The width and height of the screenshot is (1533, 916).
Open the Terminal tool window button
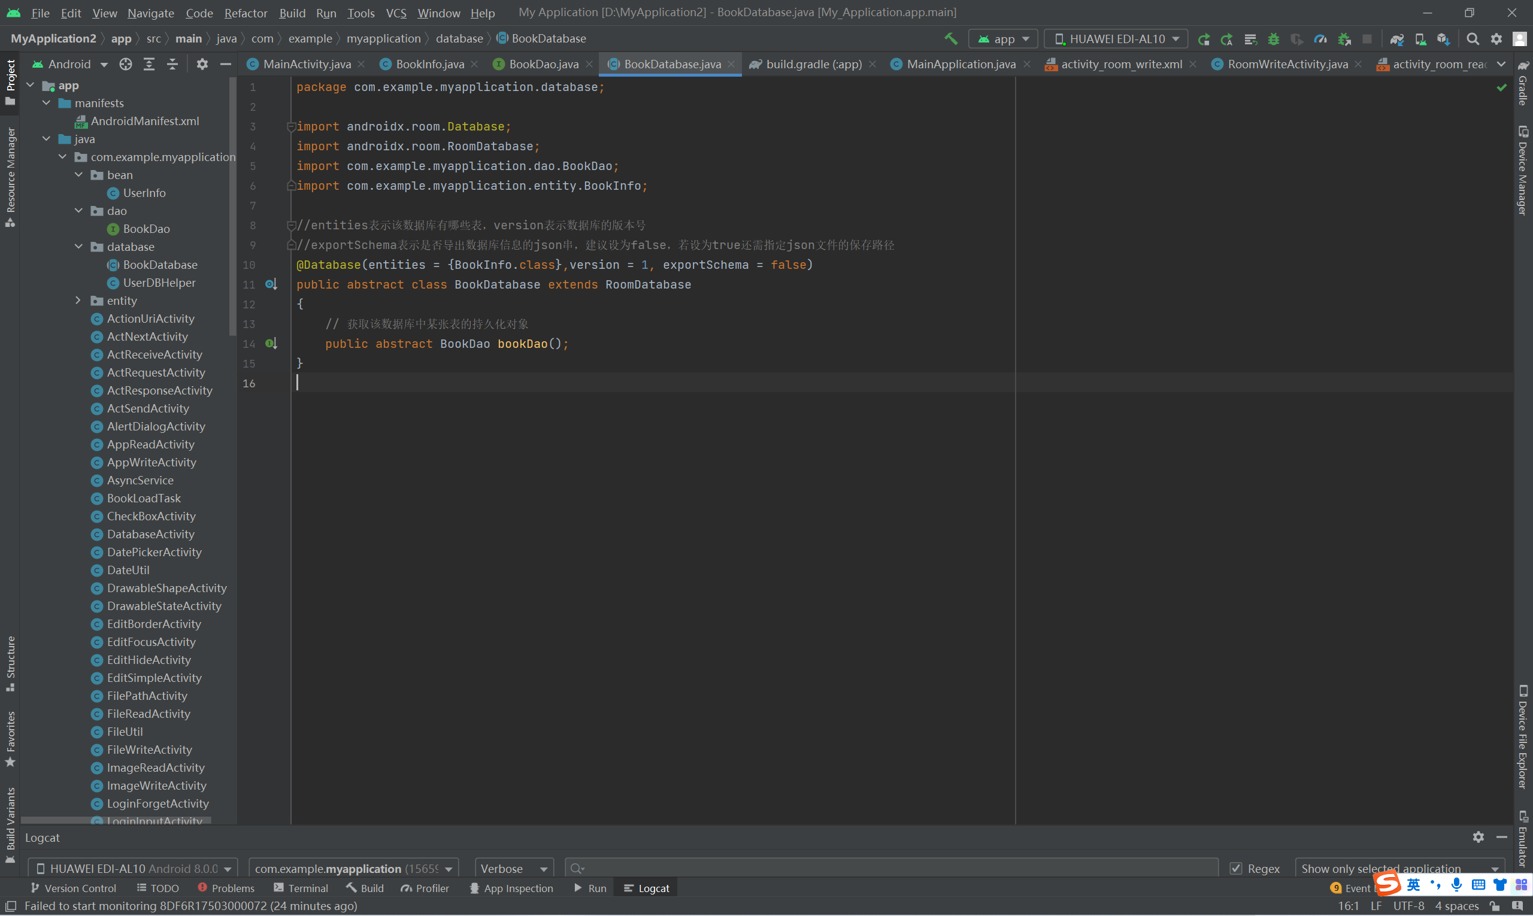pyautogui.click(x=301, y=888)
